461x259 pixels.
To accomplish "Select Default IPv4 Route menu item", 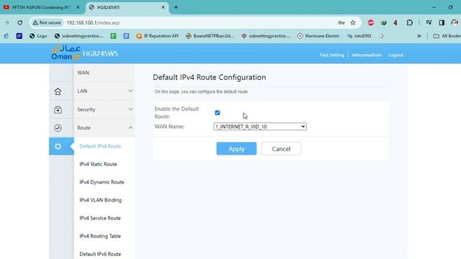I will (100, 146).
